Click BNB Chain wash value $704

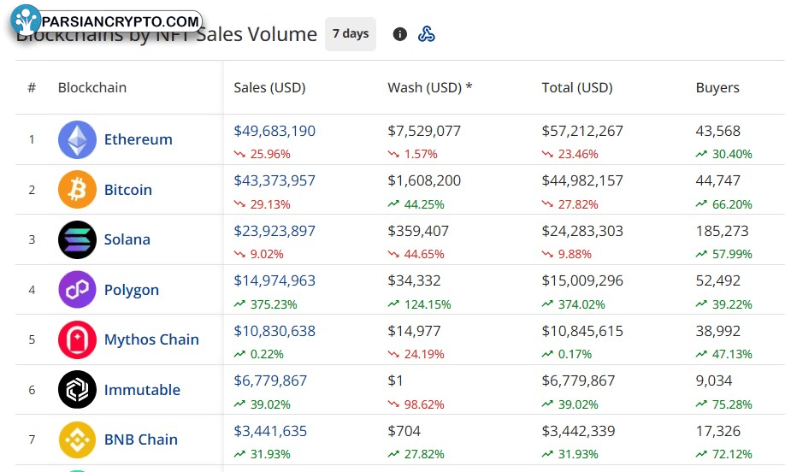404,431
